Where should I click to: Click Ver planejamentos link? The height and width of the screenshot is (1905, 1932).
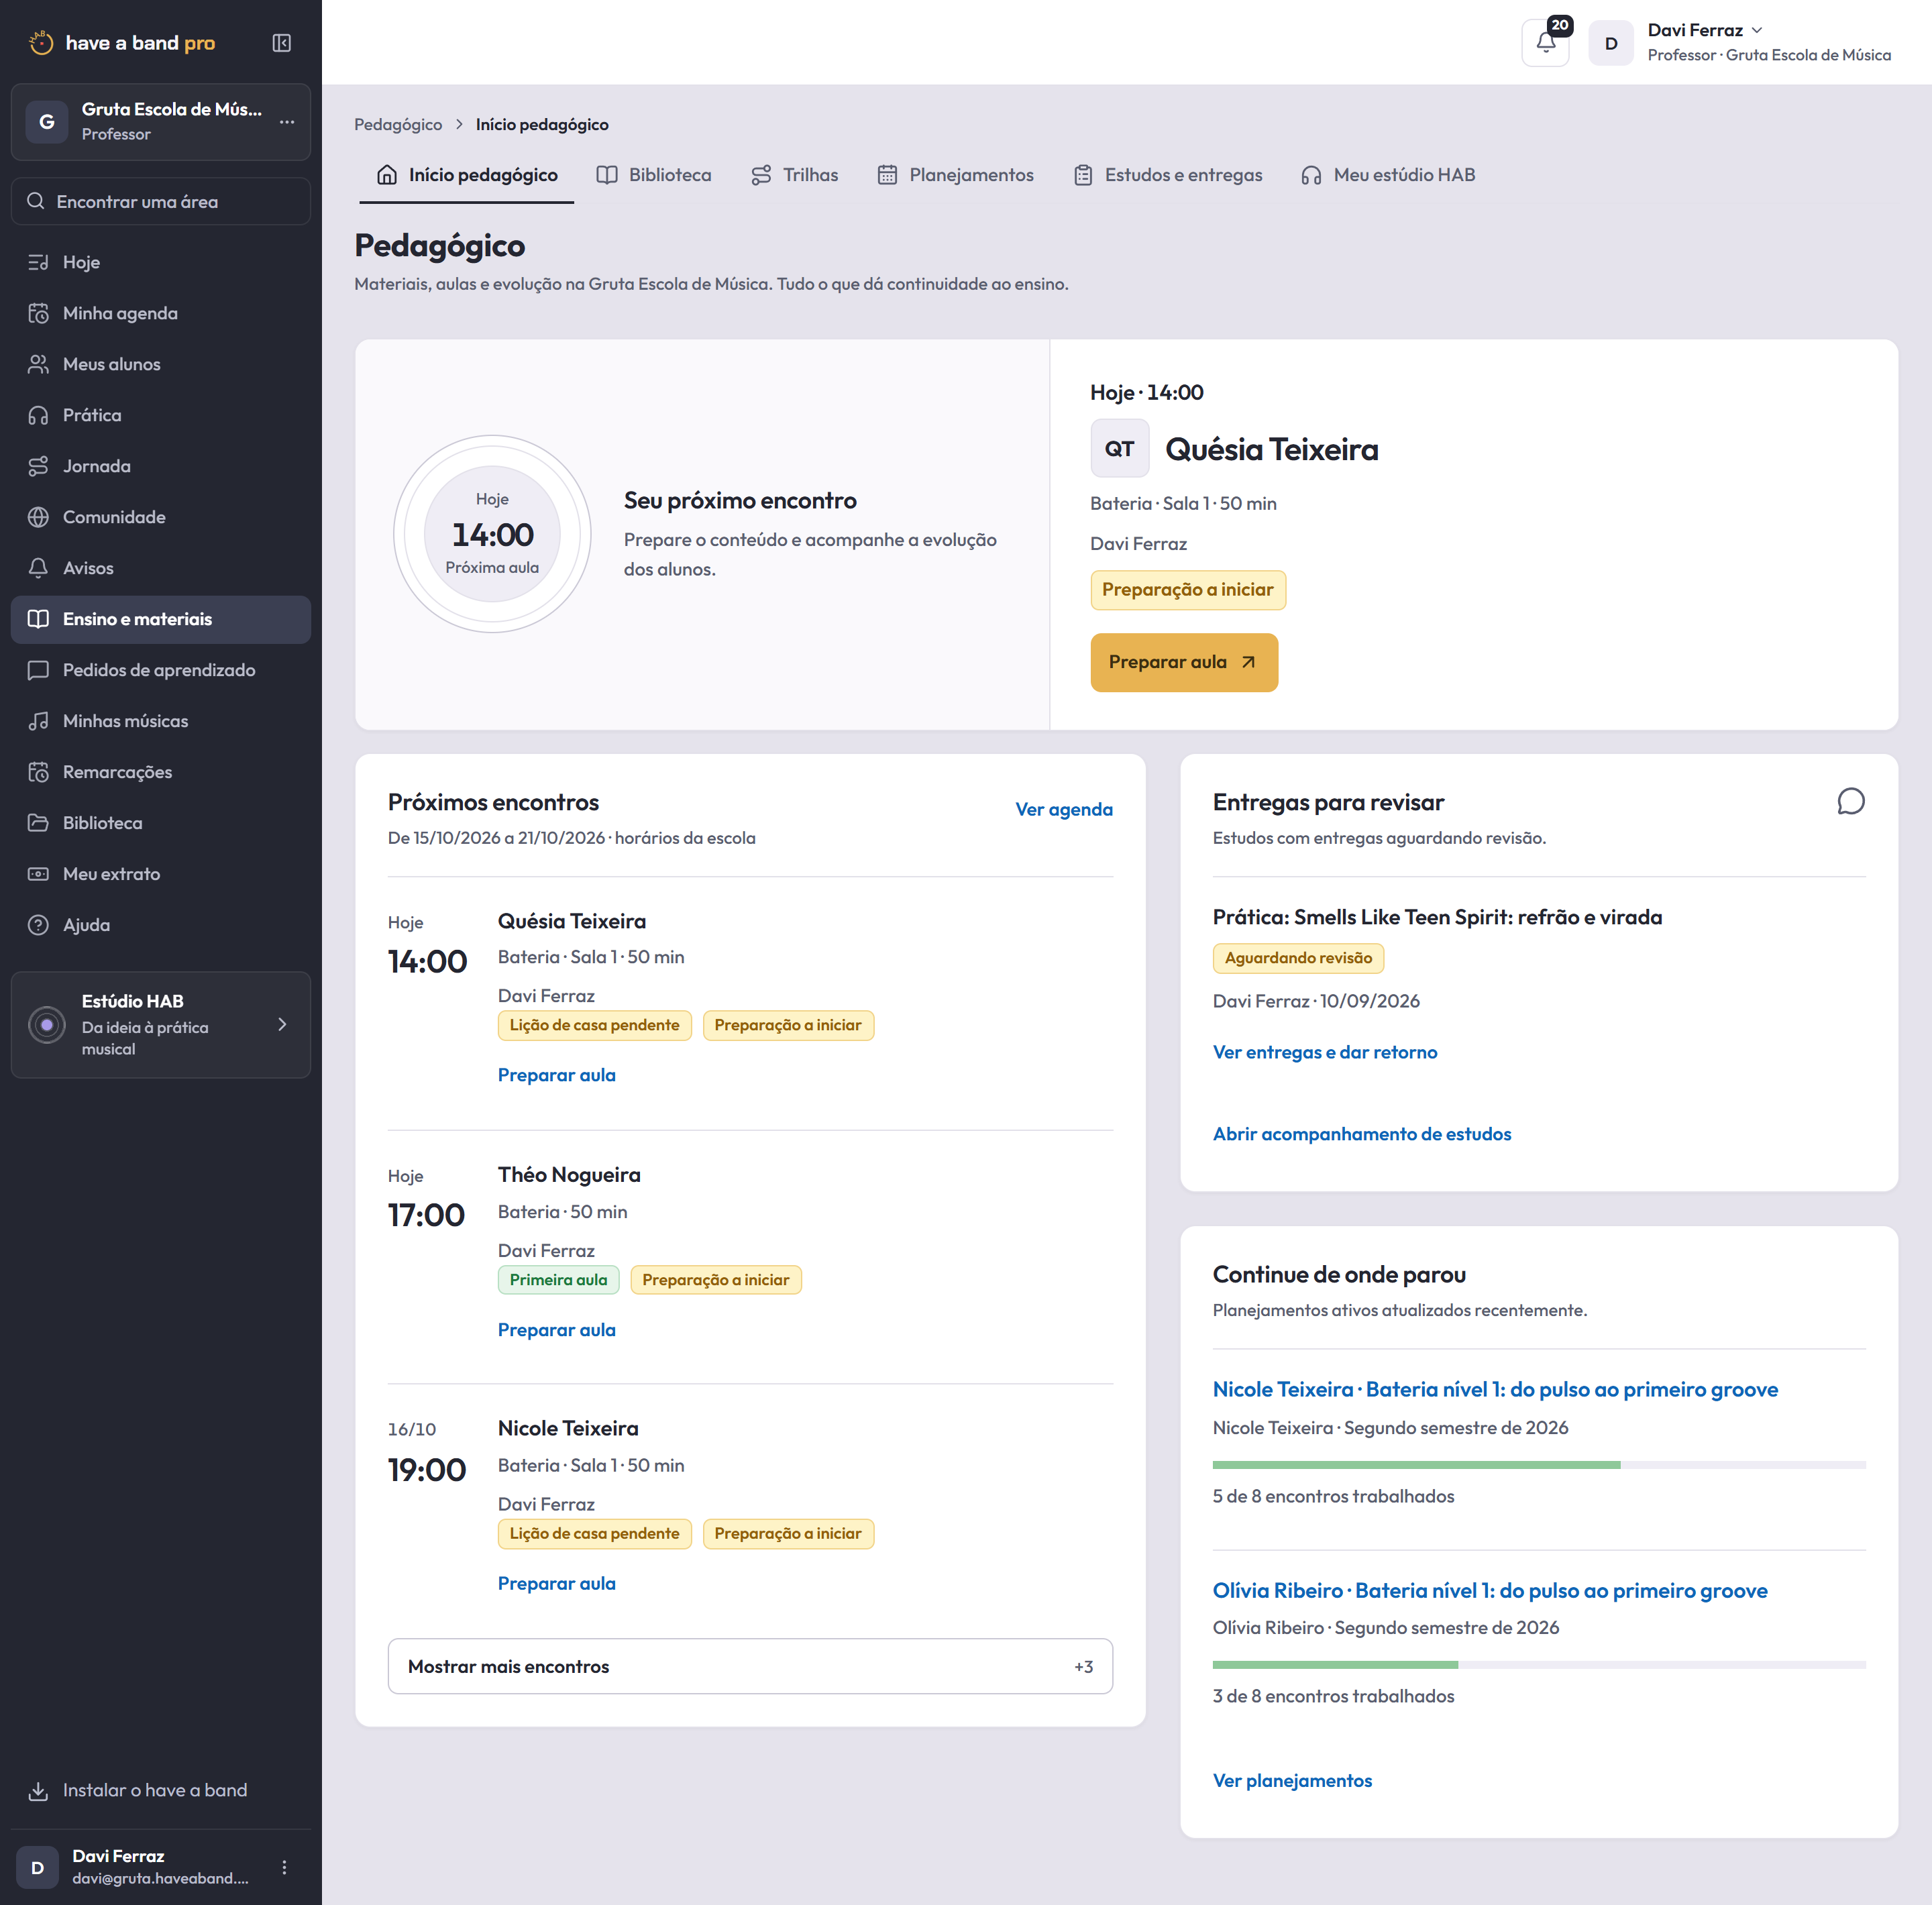point(1292,1780)
